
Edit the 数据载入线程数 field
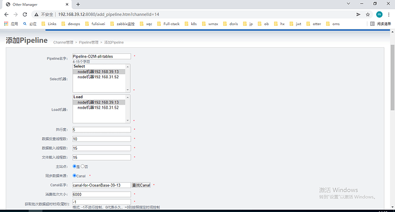pyautogui.click(x=101, y=149)
